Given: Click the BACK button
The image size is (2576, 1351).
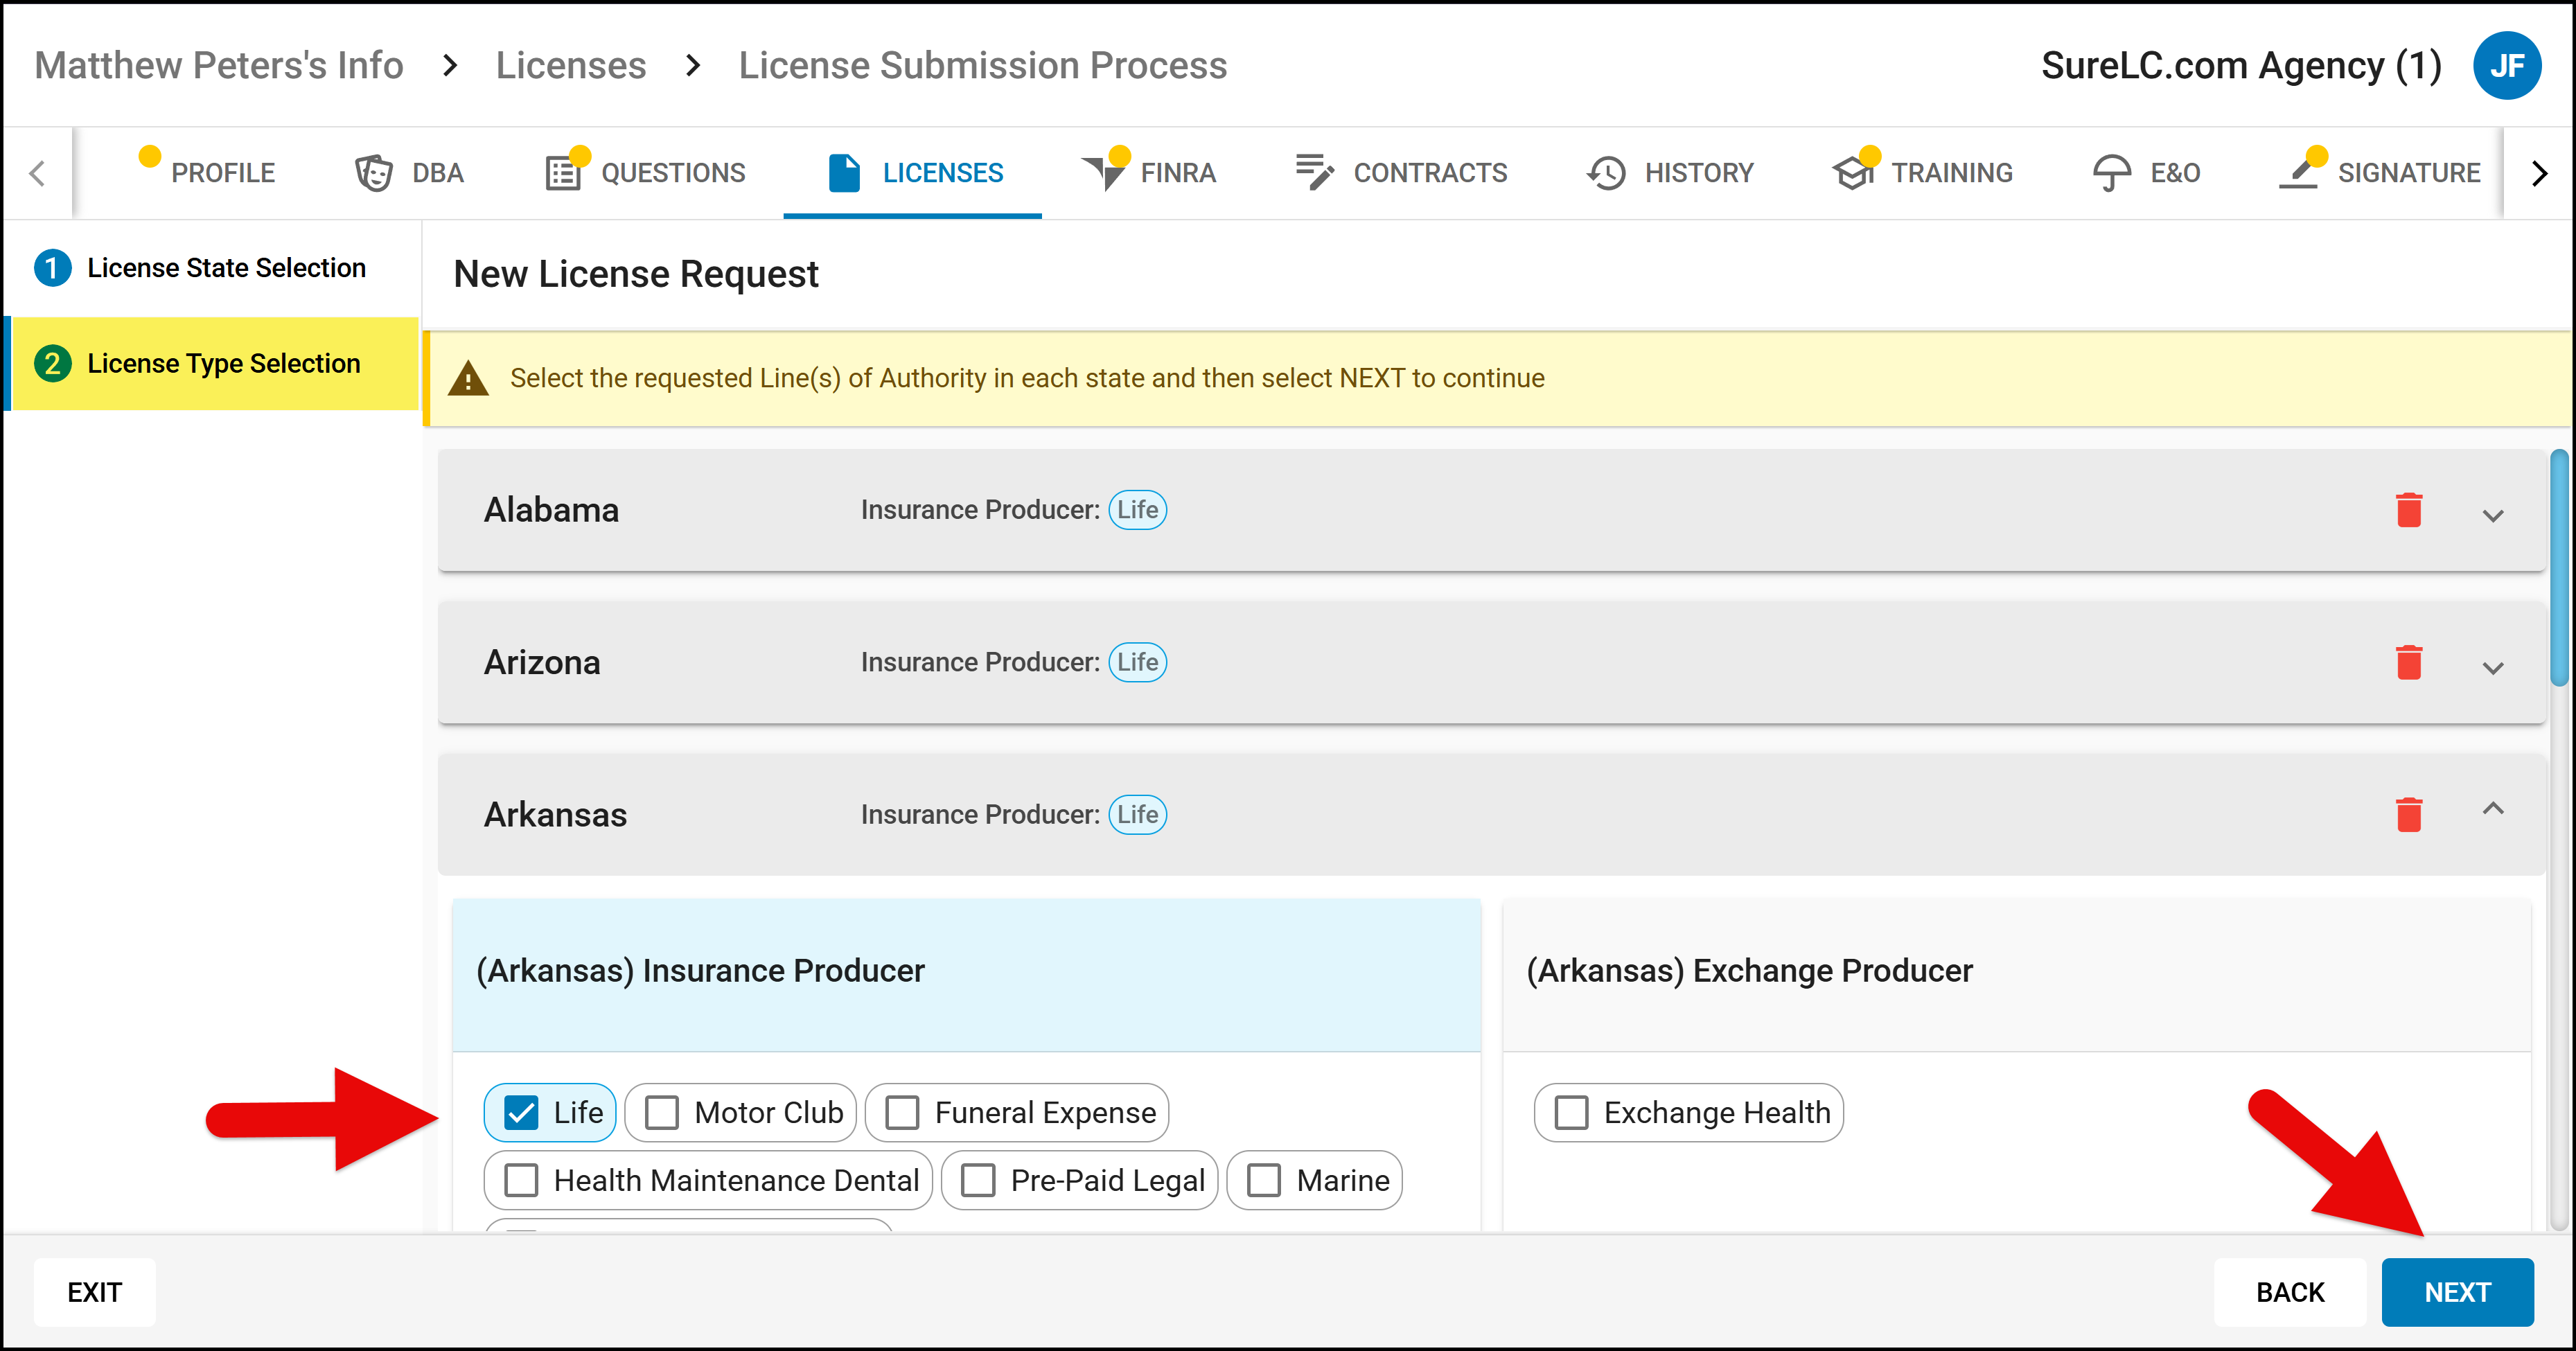Looking at the screenshot, I should tap(2290, 1292).
